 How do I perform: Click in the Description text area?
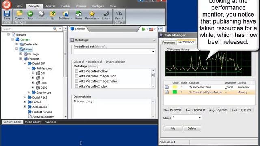[112, 108]
